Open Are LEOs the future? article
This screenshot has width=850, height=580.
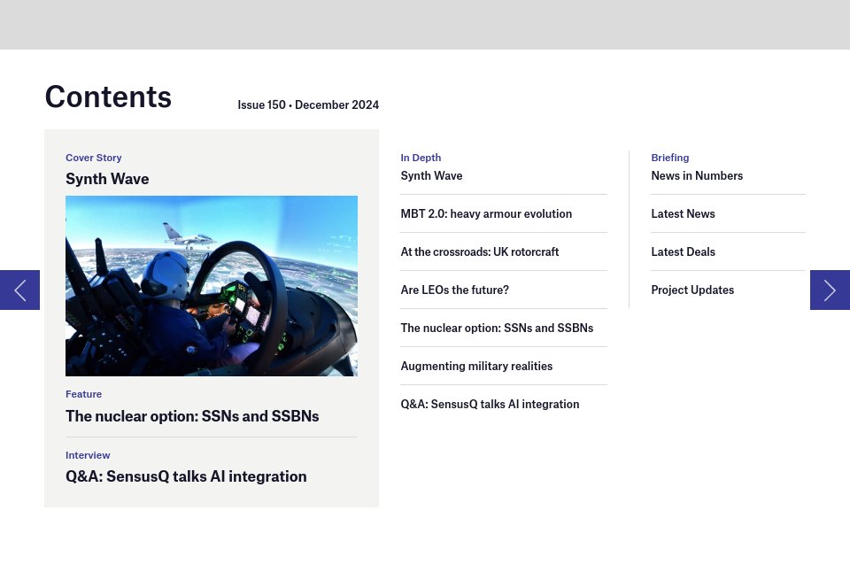454,290
